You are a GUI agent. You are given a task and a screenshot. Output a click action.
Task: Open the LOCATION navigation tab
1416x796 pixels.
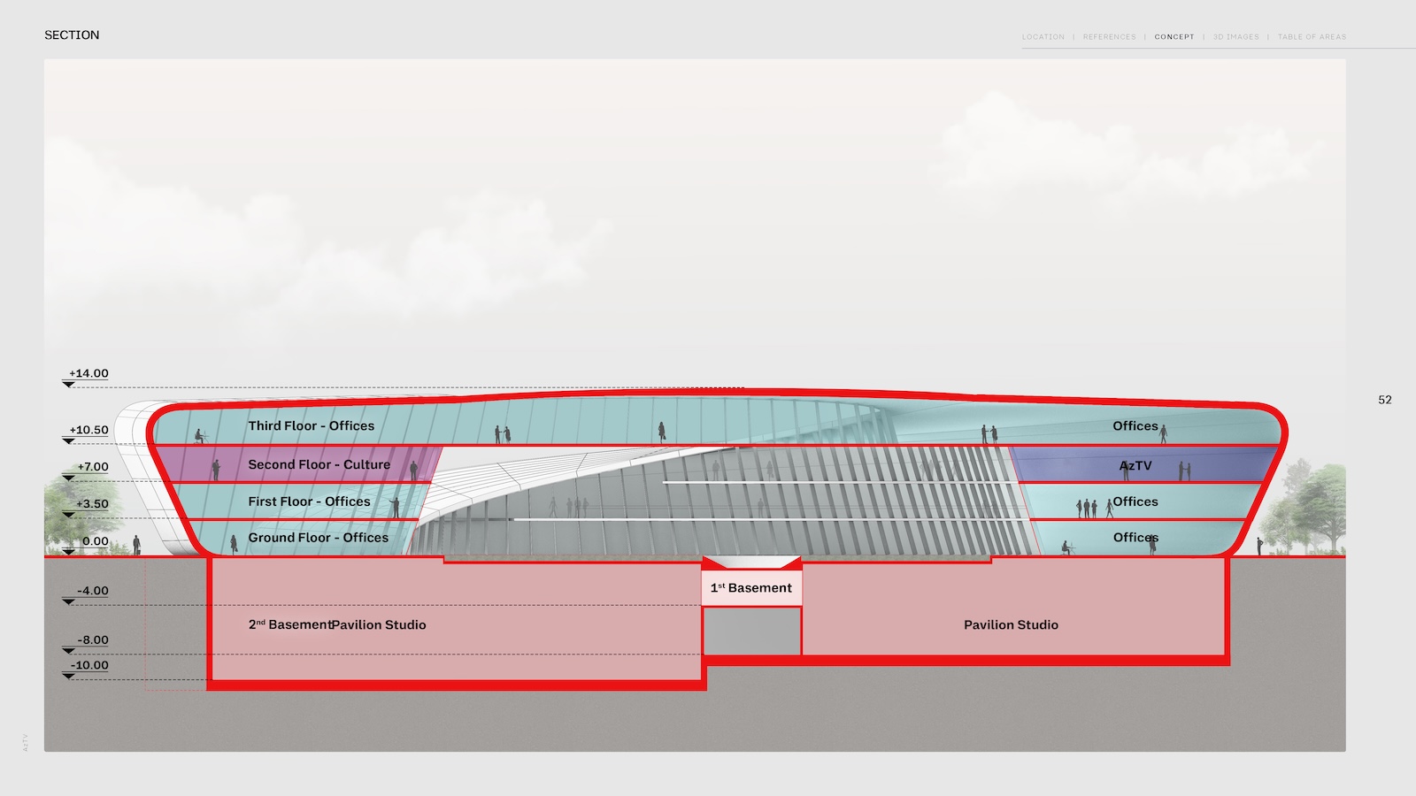tap(1043, 37)
